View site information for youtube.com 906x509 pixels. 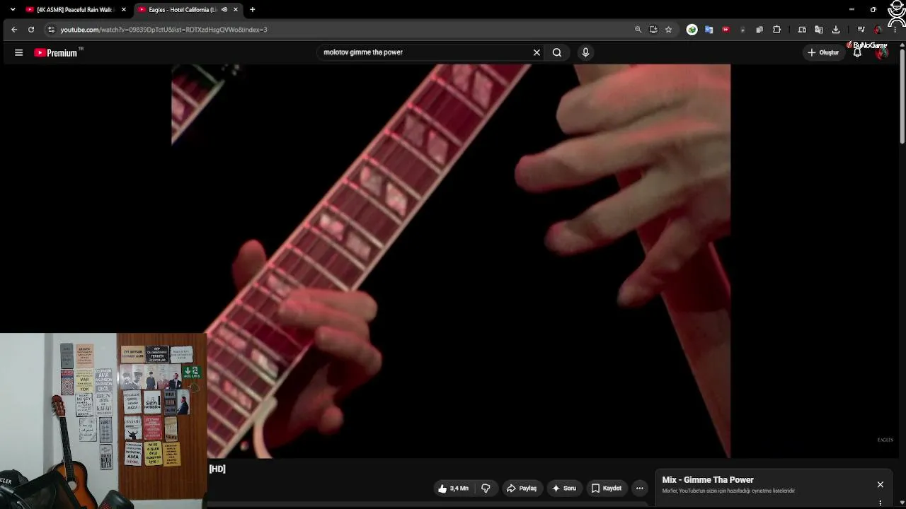point(51,30)
